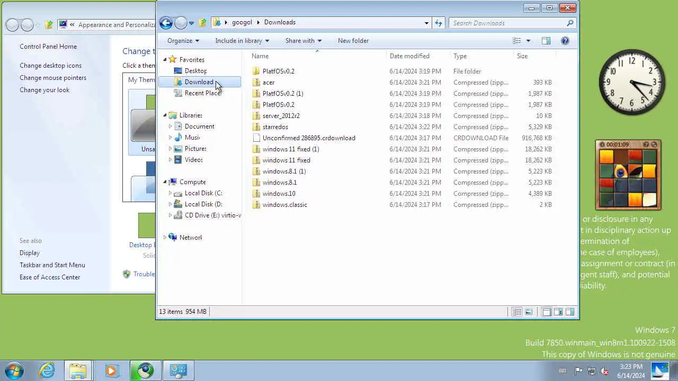Viewport: 678px width, 381px height.
Task: Click the up-folder icon in Explorer
Action: 202,23
